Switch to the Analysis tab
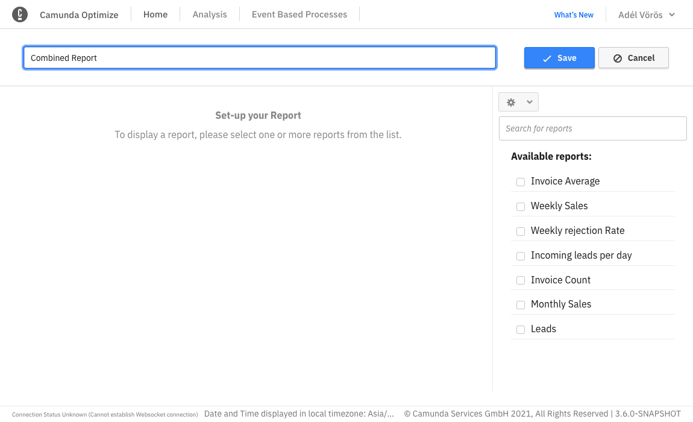The height and width of the screenshot is (422, 693). (210, 14)
